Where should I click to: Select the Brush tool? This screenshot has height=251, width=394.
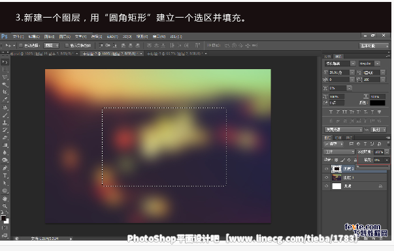pyautogui.click(x=5, y=115)
